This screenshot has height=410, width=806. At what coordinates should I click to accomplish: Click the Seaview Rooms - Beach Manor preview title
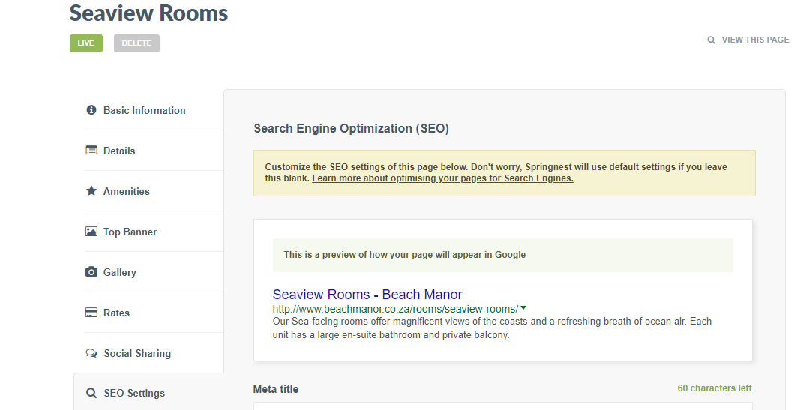coord(367,295)
